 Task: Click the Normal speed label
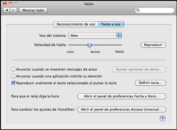(x=95, y=52)
